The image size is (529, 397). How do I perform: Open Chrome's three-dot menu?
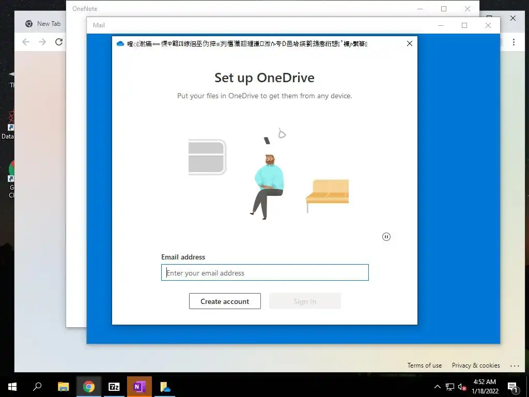[514, 42]
